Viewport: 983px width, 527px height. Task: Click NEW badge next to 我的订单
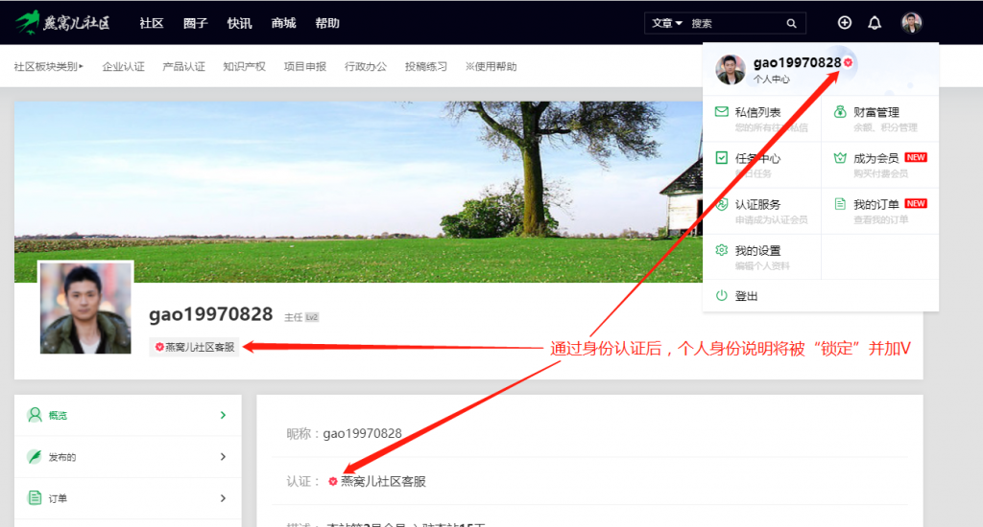[x=916, y=203]
